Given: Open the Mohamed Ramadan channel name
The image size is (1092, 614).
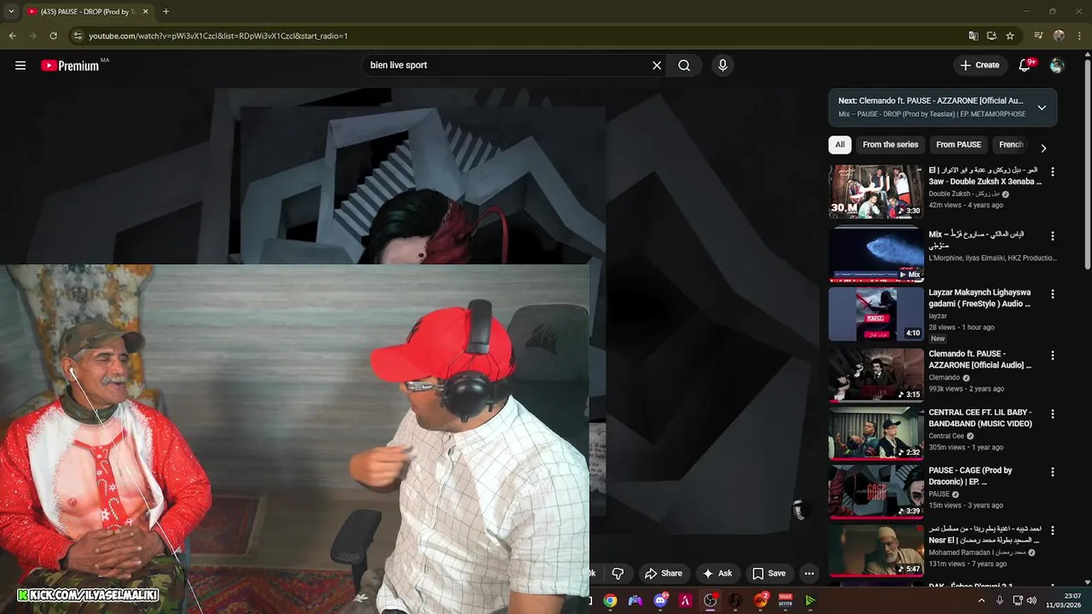Looking at the screenshot, I should 978,553.
